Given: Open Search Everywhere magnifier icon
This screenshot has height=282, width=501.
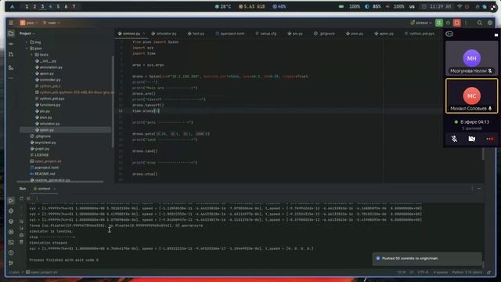Looking at the screenshot, I should click(x=480, y=23).
